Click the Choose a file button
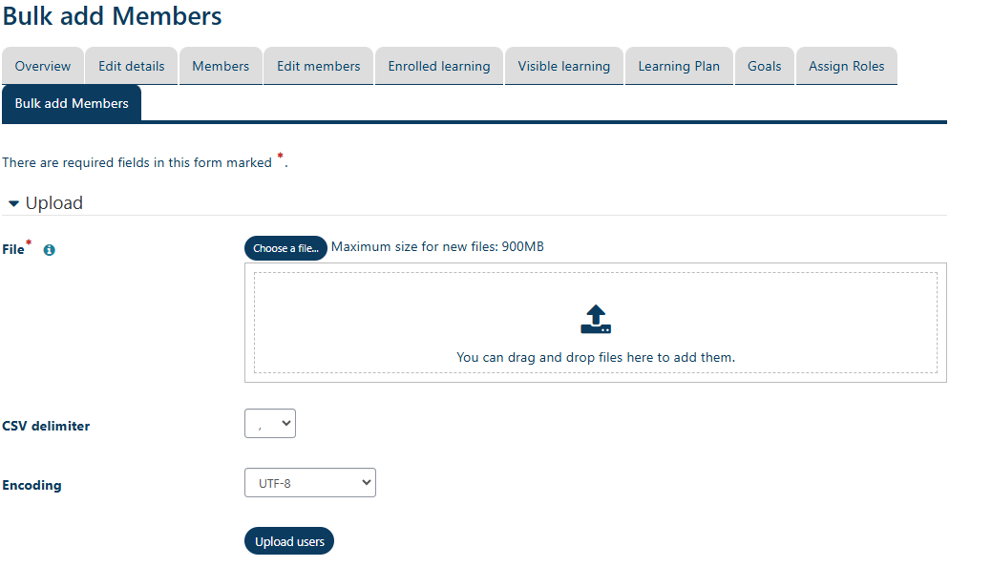 click(285, 247)
